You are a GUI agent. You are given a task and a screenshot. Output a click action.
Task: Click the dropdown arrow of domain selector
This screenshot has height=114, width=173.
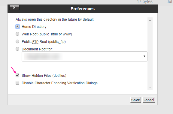tap(144, 56)
